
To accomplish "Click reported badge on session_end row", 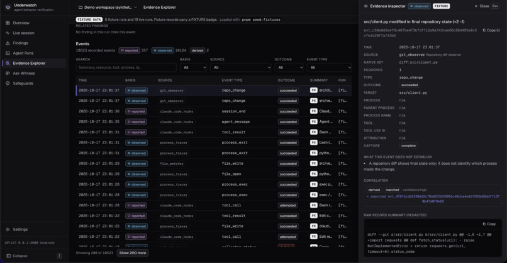I will tap(136, 111).
